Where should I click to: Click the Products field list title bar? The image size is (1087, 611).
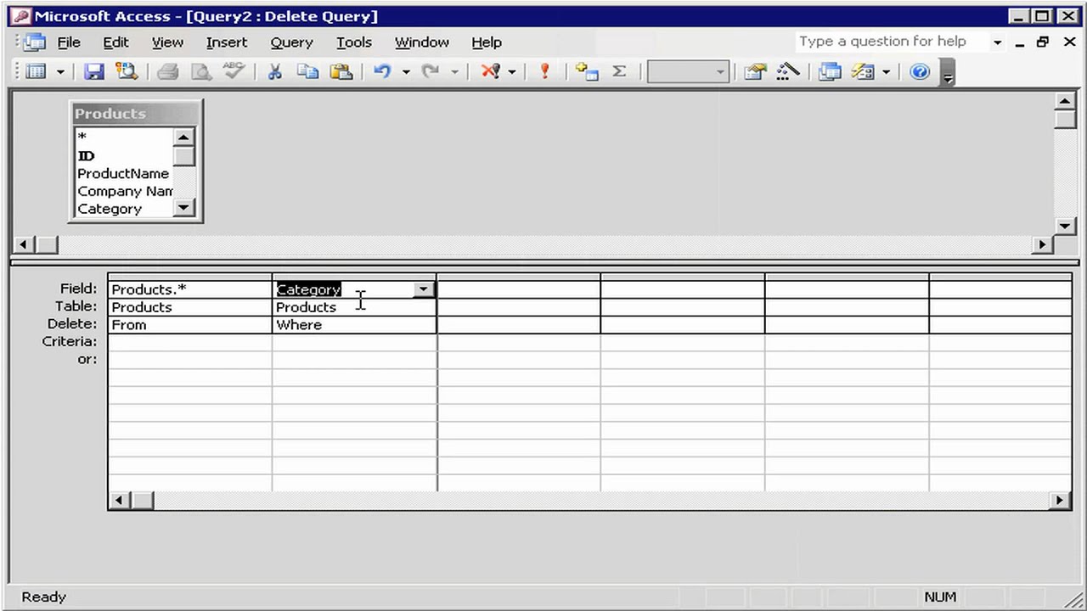point(136,114)
